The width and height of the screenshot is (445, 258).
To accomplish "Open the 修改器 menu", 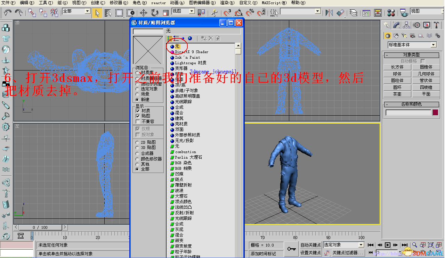I will point(119,3).
